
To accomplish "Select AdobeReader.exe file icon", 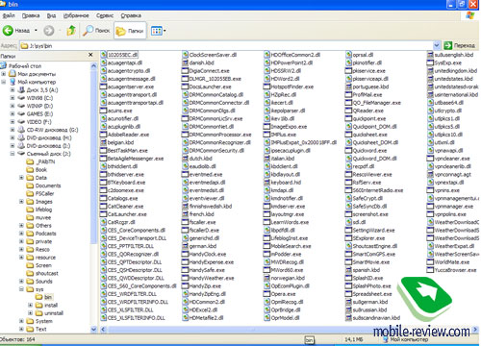I will coord(103,135).
